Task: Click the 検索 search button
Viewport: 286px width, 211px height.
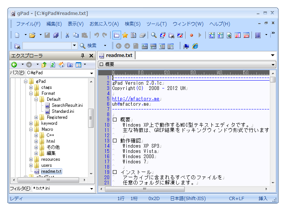Action: coord(88,46)
